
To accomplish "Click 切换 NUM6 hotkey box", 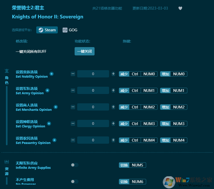I will [132, 182].
